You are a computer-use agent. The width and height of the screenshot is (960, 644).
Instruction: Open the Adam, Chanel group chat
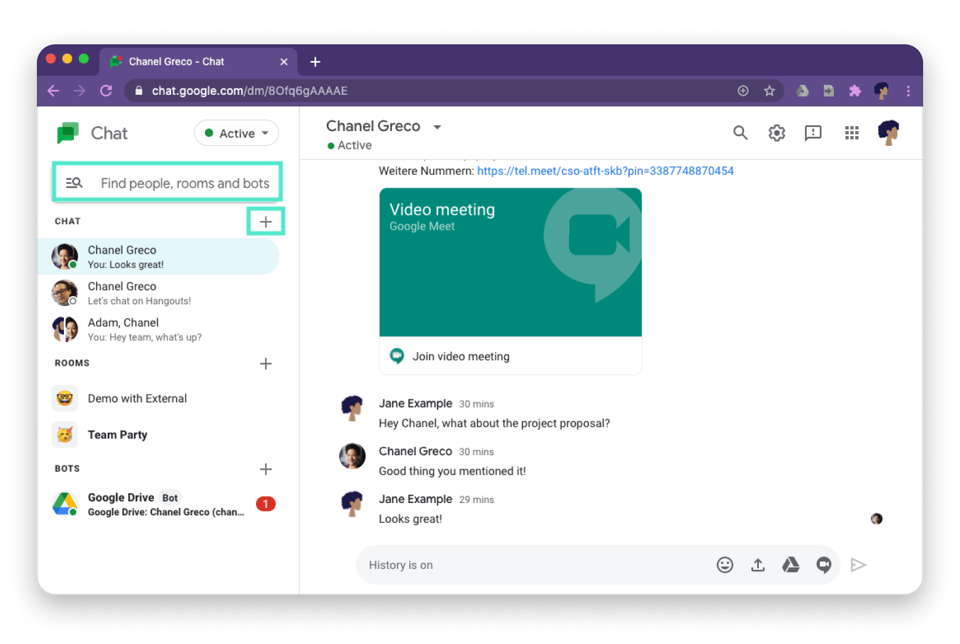tap(159, 329)
